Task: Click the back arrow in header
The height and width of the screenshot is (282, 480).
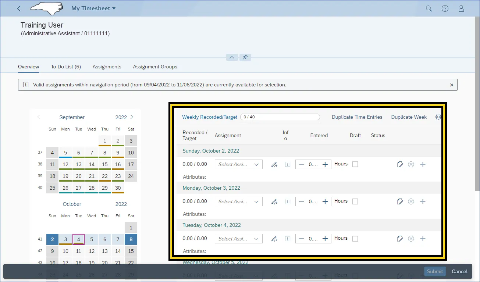Action: tap(19, 8)
